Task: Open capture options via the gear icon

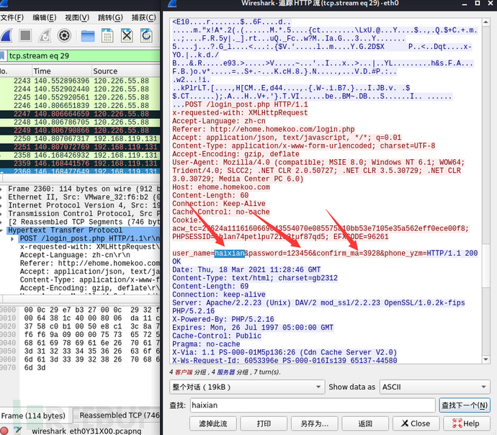Action: point(64,35)
